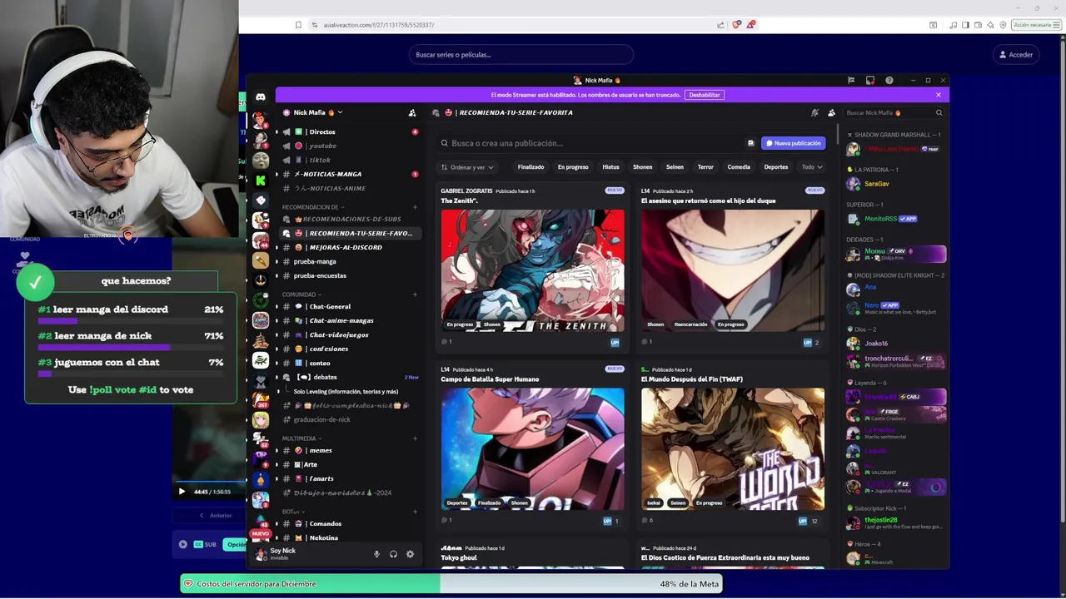
Task: Filter posts by Terror tag
Action: click(705, 167)
